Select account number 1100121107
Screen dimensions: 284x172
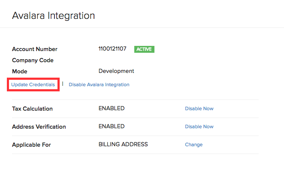coord(112,49)
